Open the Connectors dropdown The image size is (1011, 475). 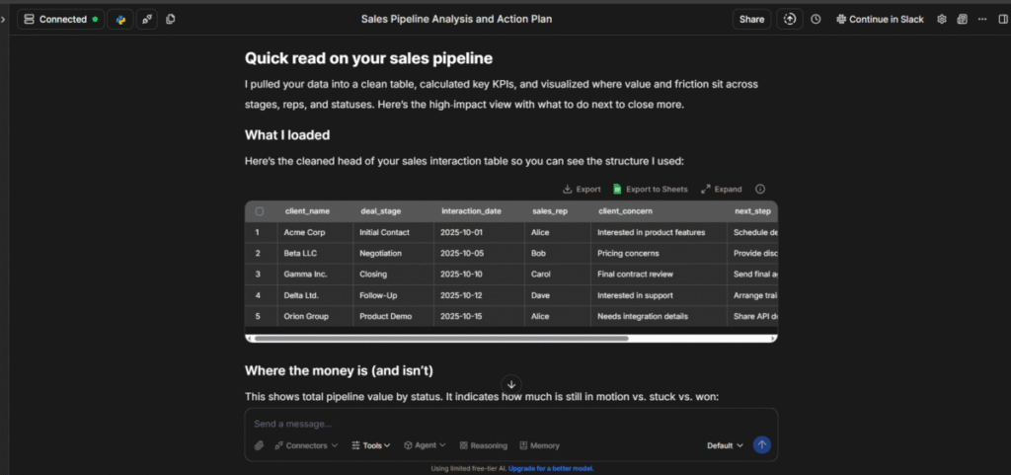point(306,445)
